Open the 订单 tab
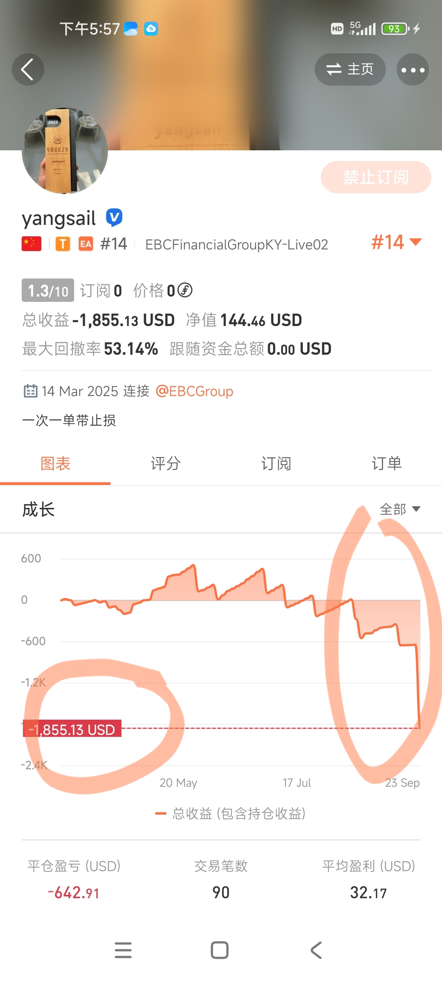Image resolution: width=442 pixels, height=983 pixels. tap(387, 464)
